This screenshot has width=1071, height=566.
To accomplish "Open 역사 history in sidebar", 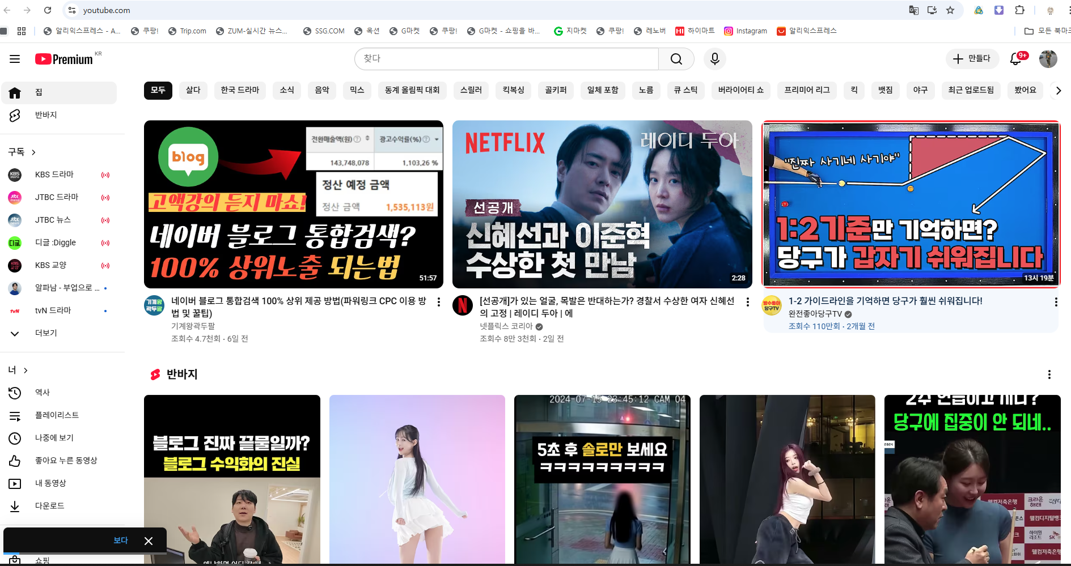I will (x=59, y=393).
